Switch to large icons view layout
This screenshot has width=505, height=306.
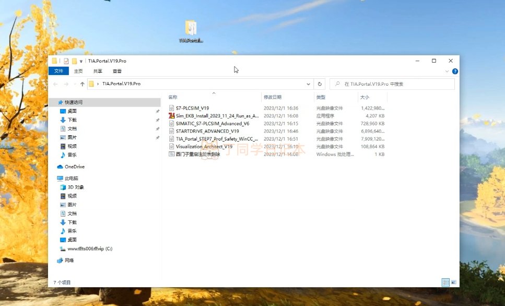click(453, 283)
